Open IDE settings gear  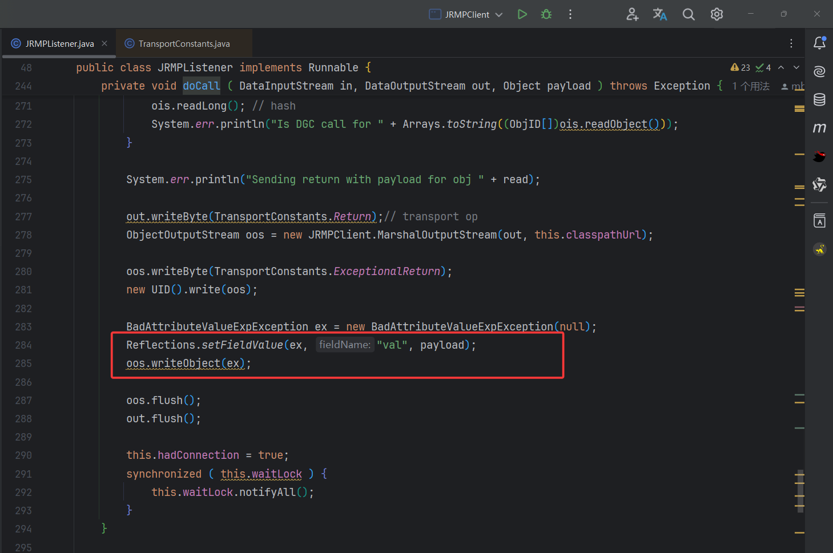[717, 14]
